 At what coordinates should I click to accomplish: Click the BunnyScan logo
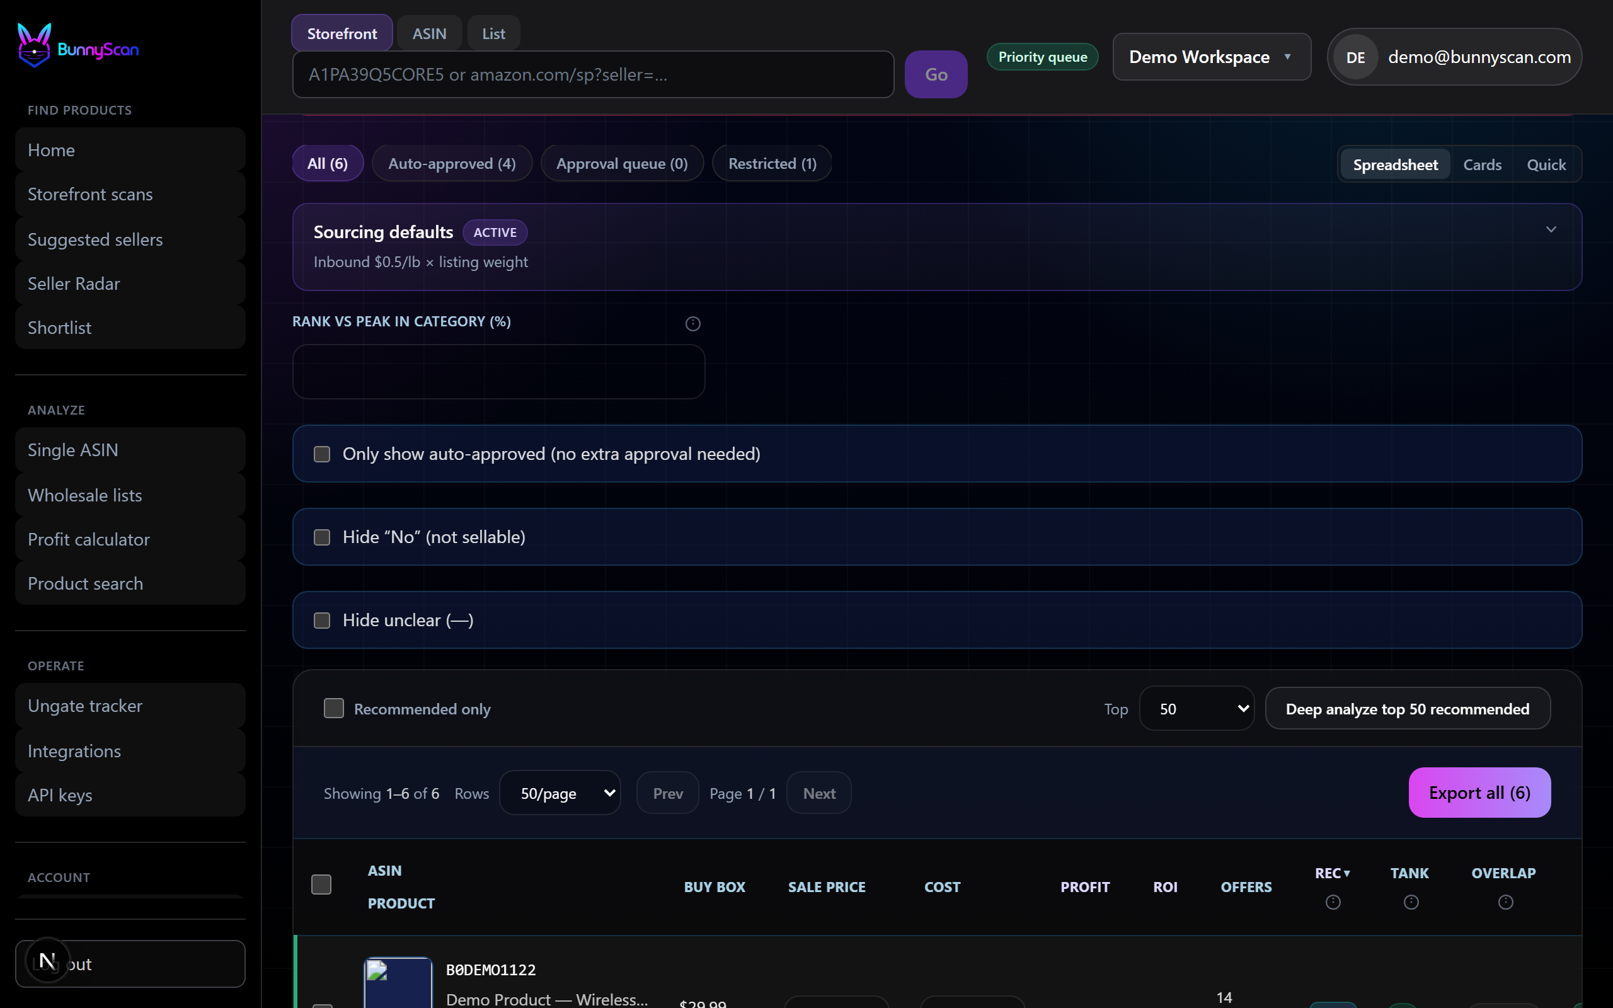coord(78,45)
